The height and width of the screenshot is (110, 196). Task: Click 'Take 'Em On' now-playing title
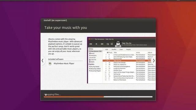[126, 43]
